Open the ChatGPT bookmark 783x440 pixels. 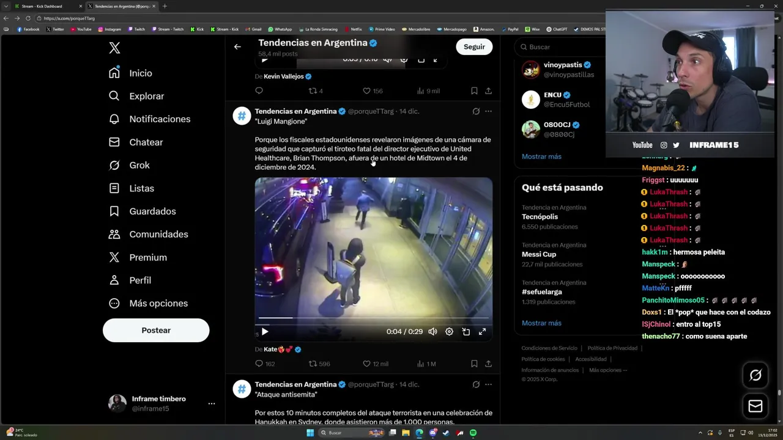557,29
